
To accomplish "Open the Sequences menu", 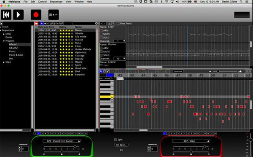I will (56, 2).
